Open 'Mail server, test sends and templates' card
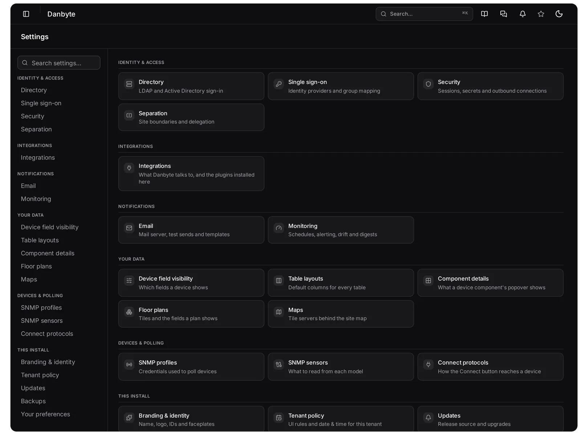This screenshot has height=435, width=581. pyautogui.click(x=191, y=230)
